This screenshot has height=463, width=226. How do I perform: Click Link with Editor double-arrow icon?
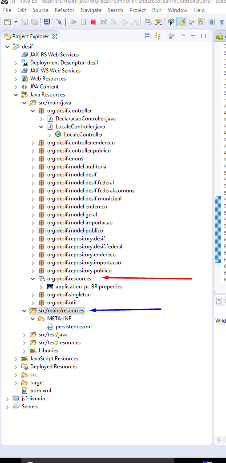(157, 36)
